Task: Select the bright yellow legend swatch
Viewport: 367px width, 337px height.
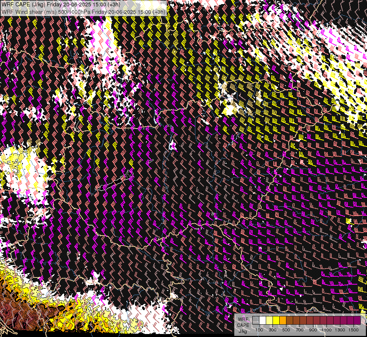Action: click(x=276, y=321)
